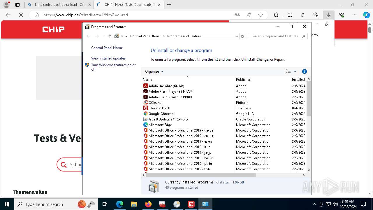
Task: Open the Organize dropdown menu
Action: (154, 71)
